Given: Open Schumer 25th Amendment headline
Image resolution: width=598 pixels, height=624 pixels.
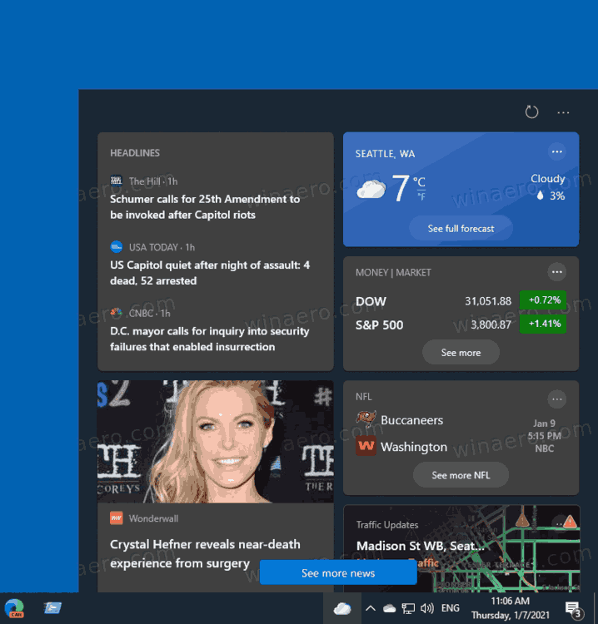Looking at the screenshot, I should pos(205,207).
